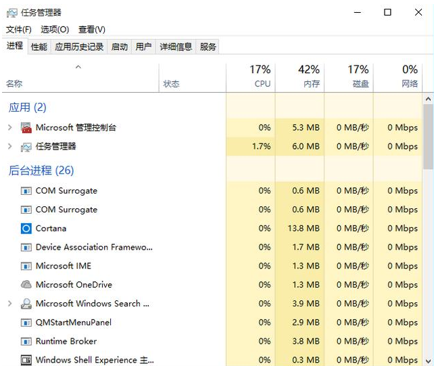Select the Runtime Broker process name

[x=66, y=342]
